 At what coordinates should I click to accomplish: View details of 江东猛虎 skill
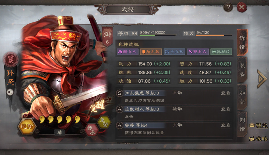(225, 93)
